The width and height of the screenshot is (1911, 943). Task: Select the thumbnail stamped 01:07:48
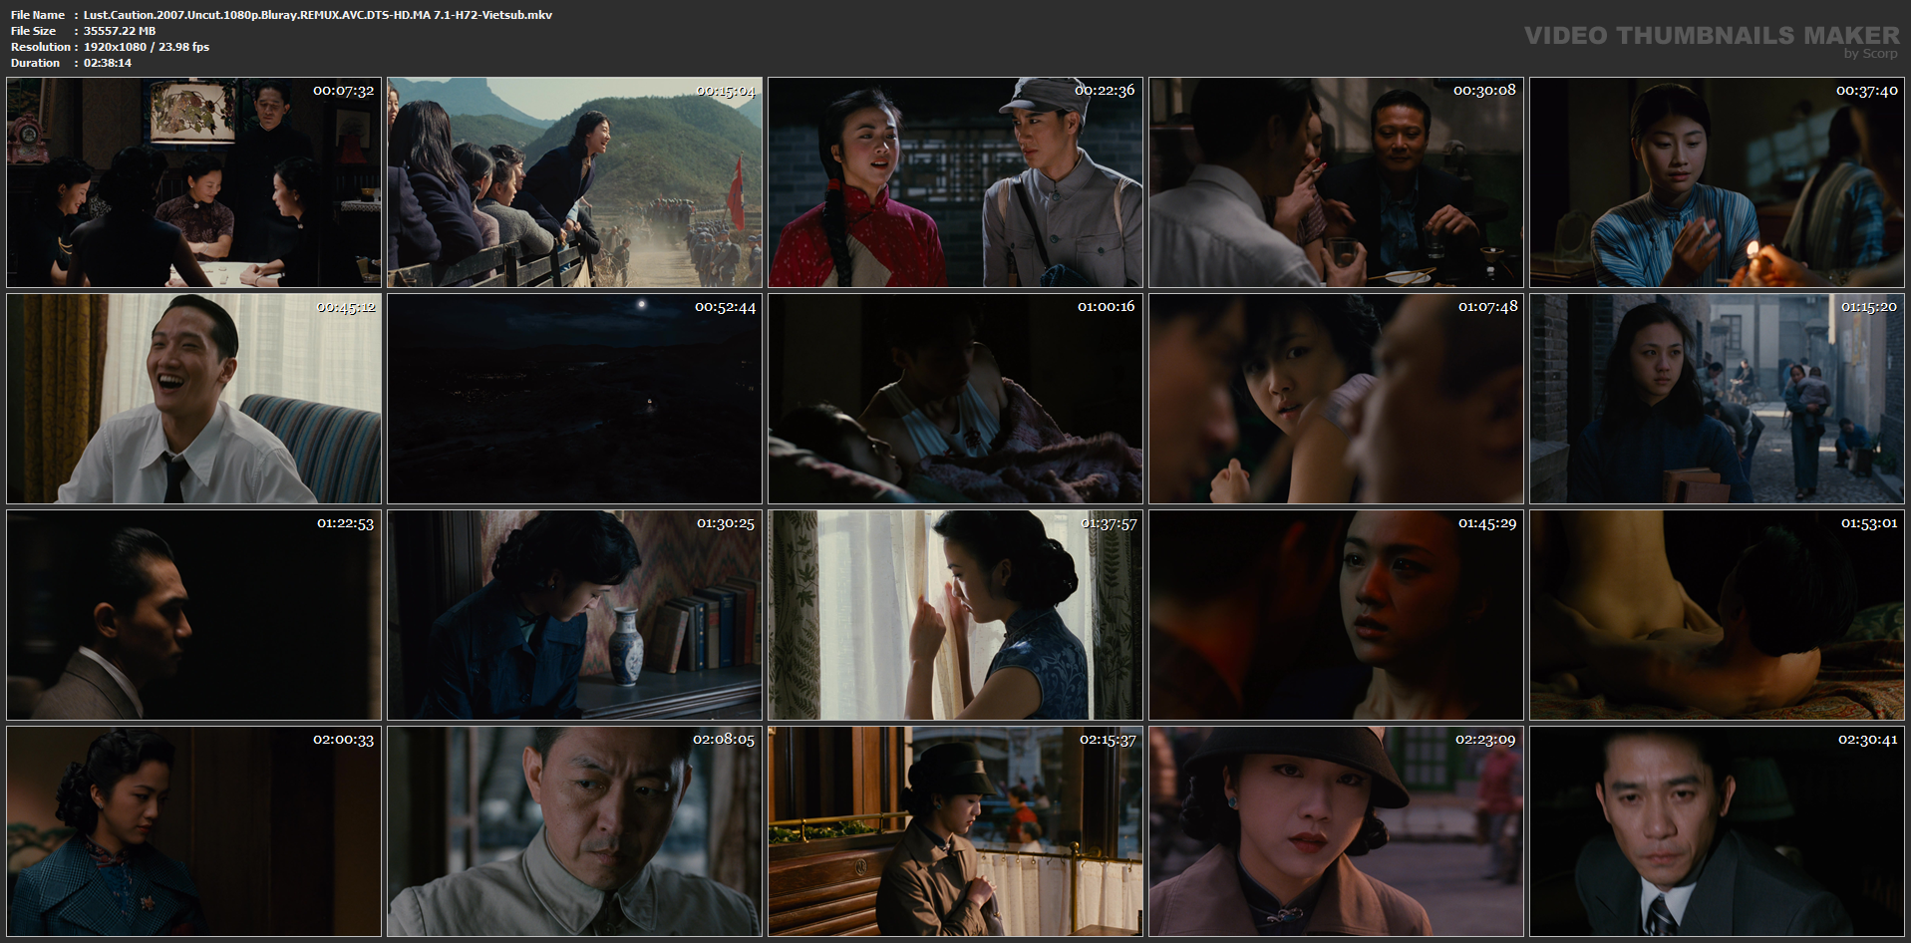[1336, 399]
